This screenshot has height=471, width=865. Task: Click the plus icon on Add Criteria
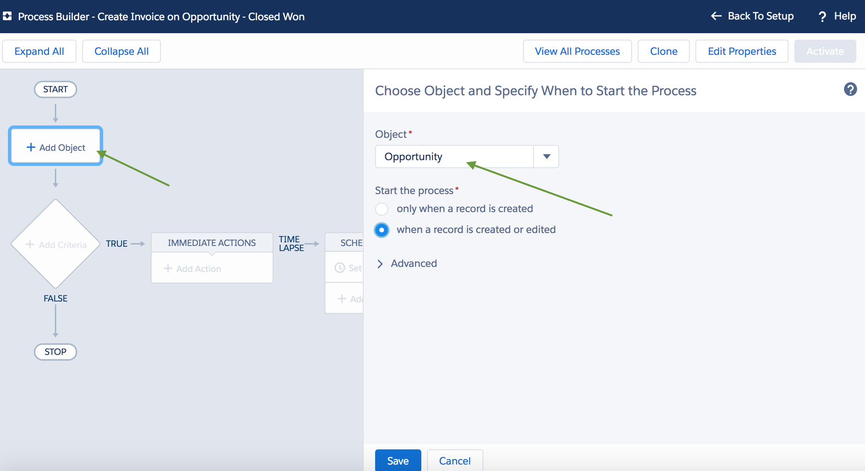pyautogui.click(x=30, y=245)
